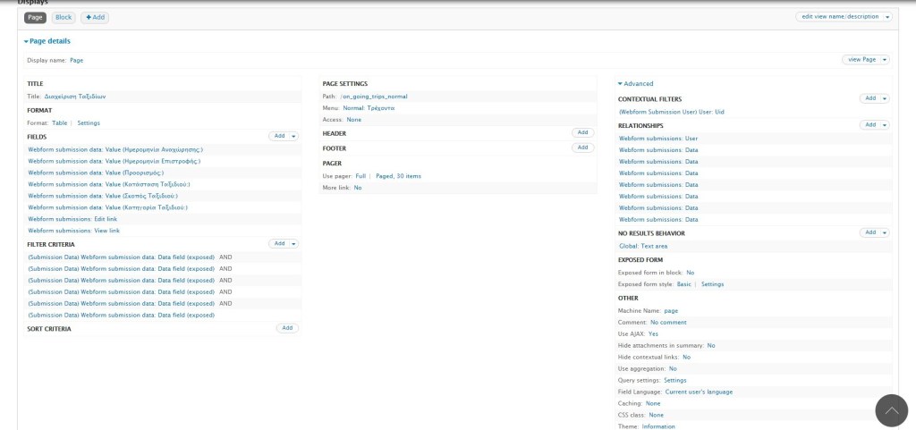
Task: Open the dropdown arrow beside view Page
Action: pyautogui.click(x=885, y=60)
